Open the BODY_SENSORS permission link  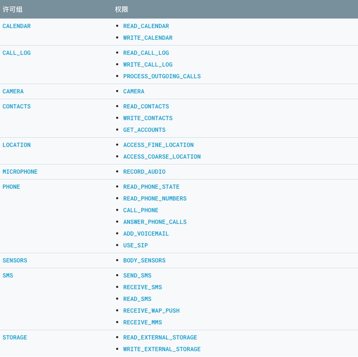pos(144,260)
